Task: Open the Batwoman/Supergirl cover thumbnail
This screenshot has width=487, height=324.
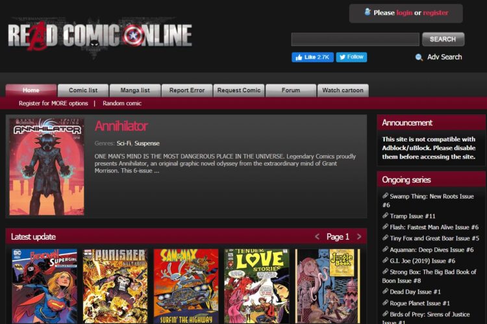Action: [44, 286]
